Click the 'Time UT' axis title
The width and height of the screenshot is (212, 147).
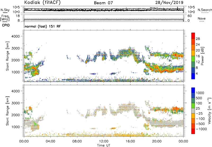pos(104,145)
